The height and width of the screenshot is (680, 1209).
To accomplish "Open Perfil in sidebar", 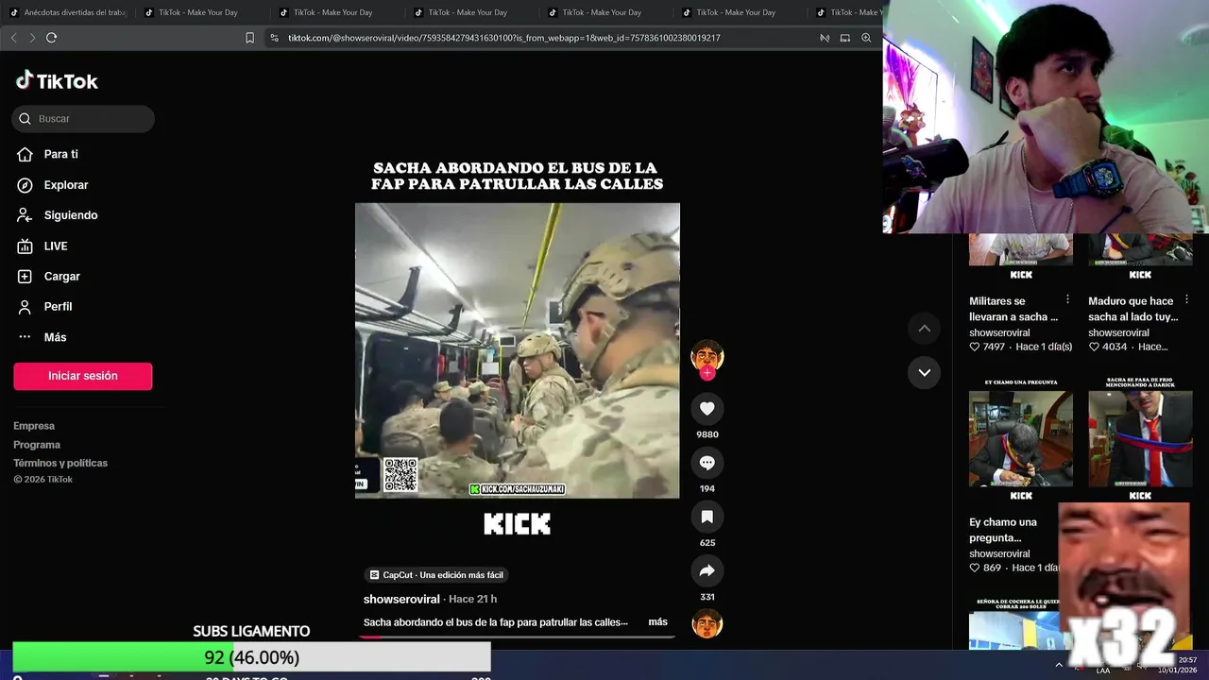I will pyautogui.click(x=58, y=306).
